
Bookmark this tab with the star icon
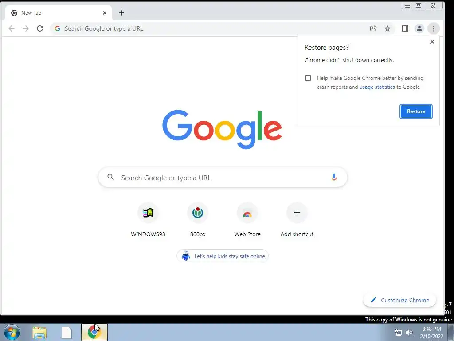tap(387, 28)
